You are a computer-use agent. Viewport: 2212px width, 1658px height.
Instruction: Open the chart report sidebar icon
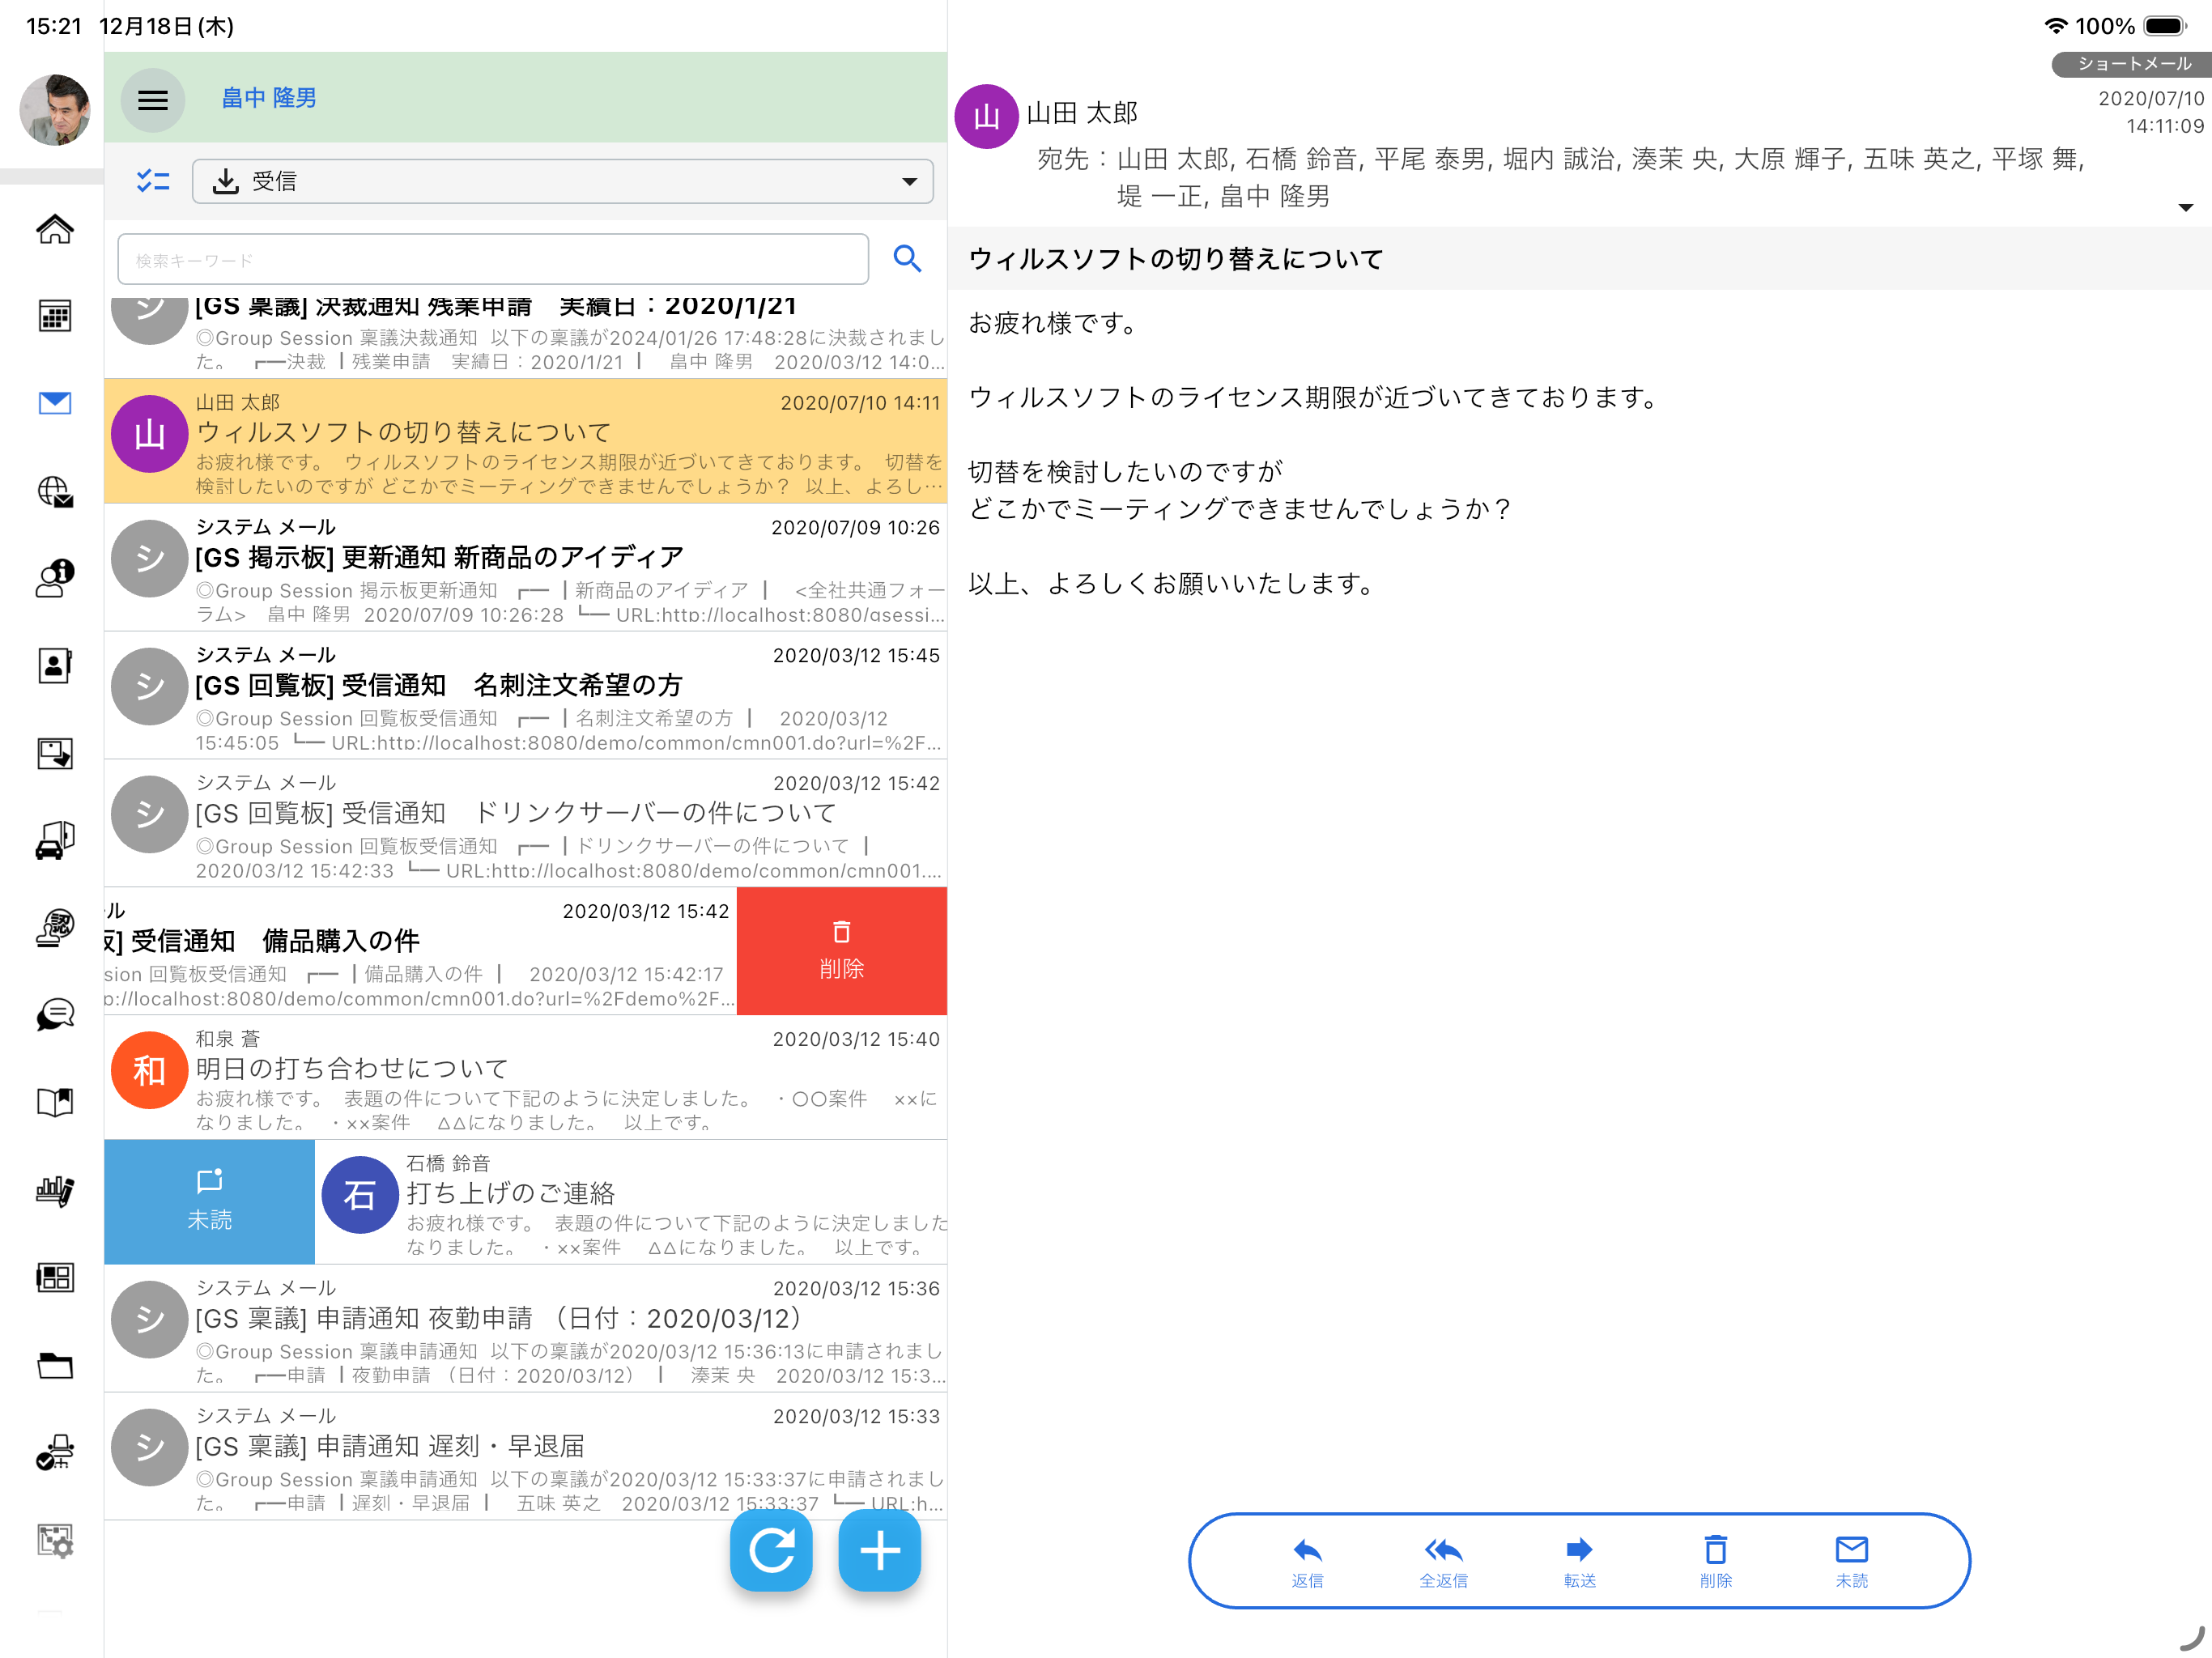tap(55, 1190)
